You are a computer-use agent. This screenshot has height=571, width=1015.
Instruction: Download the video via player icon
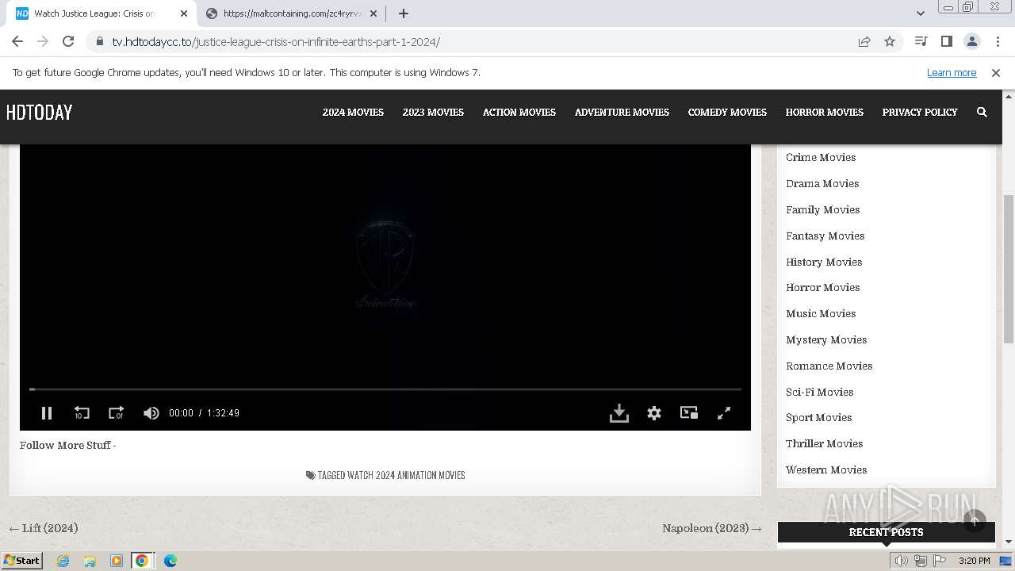coord(619,413)
